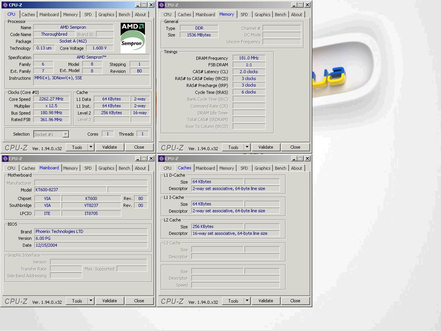Click the CPU-Z app icon in Caches window title bar

click(x=162, y=159)
